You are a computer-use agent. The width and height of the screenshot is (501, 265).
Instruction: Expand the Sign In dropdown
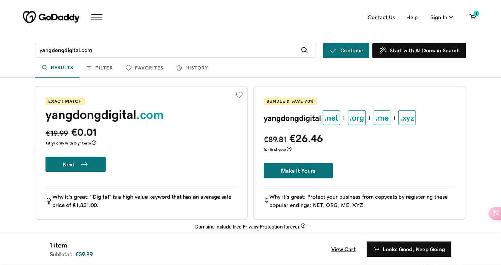pos(442,17)
